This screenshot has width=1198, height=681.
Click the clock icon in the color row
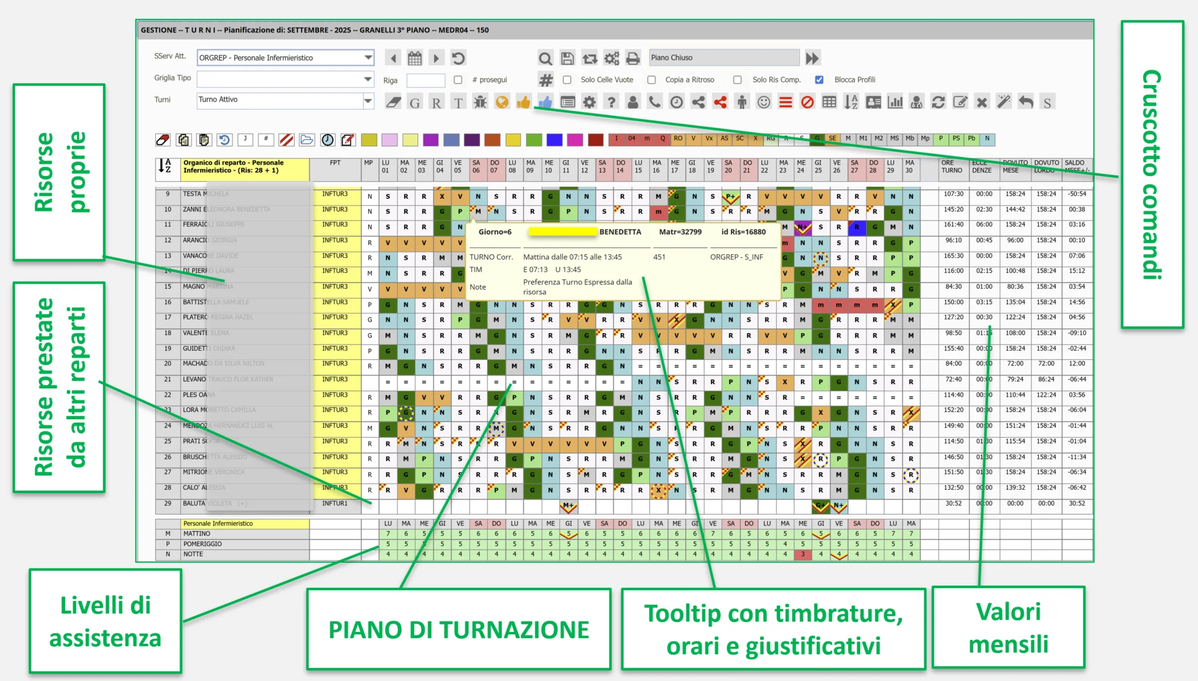click(x=328, y=139)
